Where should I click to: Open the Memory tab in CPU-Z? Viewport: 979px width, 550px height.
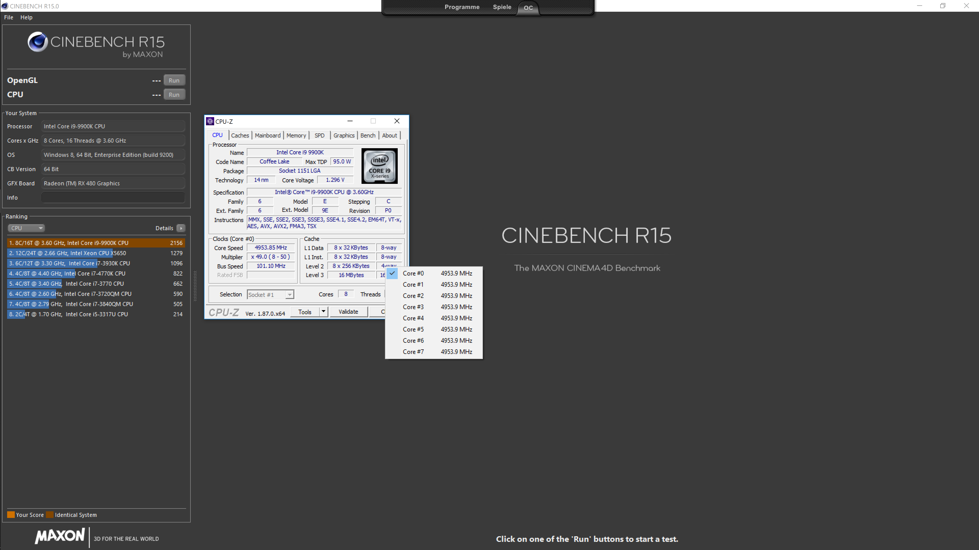[x=296, y=135]
